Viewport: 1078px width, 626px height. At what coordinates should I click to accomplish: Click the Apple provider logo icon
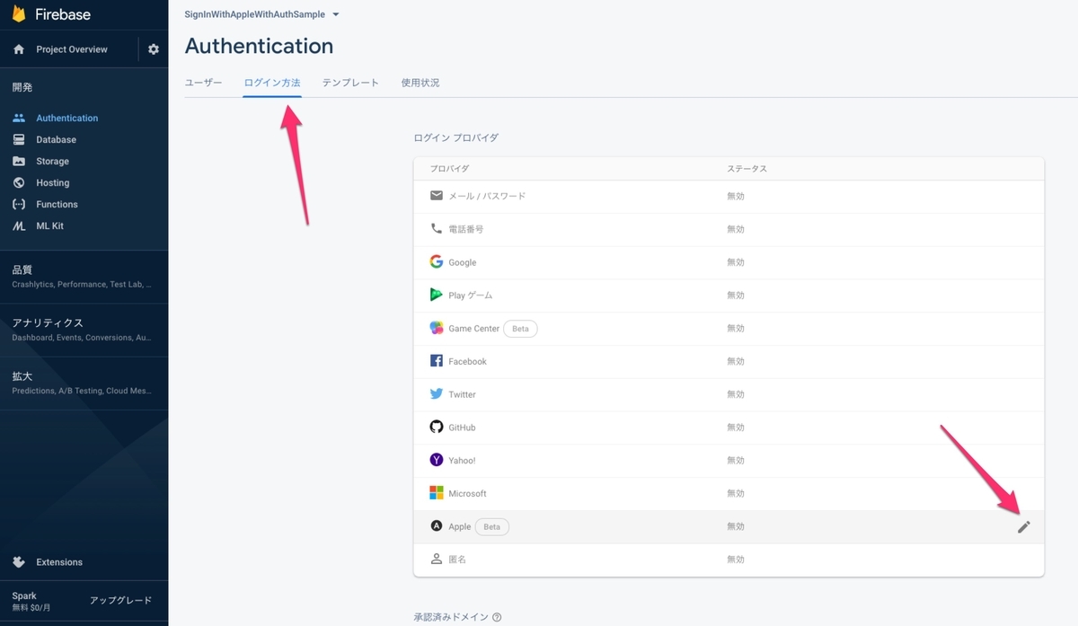click(x=437, y=526)
